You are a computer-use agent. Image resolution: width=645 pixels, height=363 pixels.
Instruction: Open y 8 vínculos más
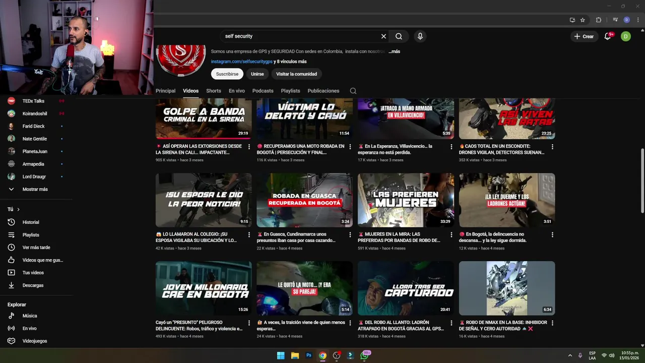coord(290,62)
